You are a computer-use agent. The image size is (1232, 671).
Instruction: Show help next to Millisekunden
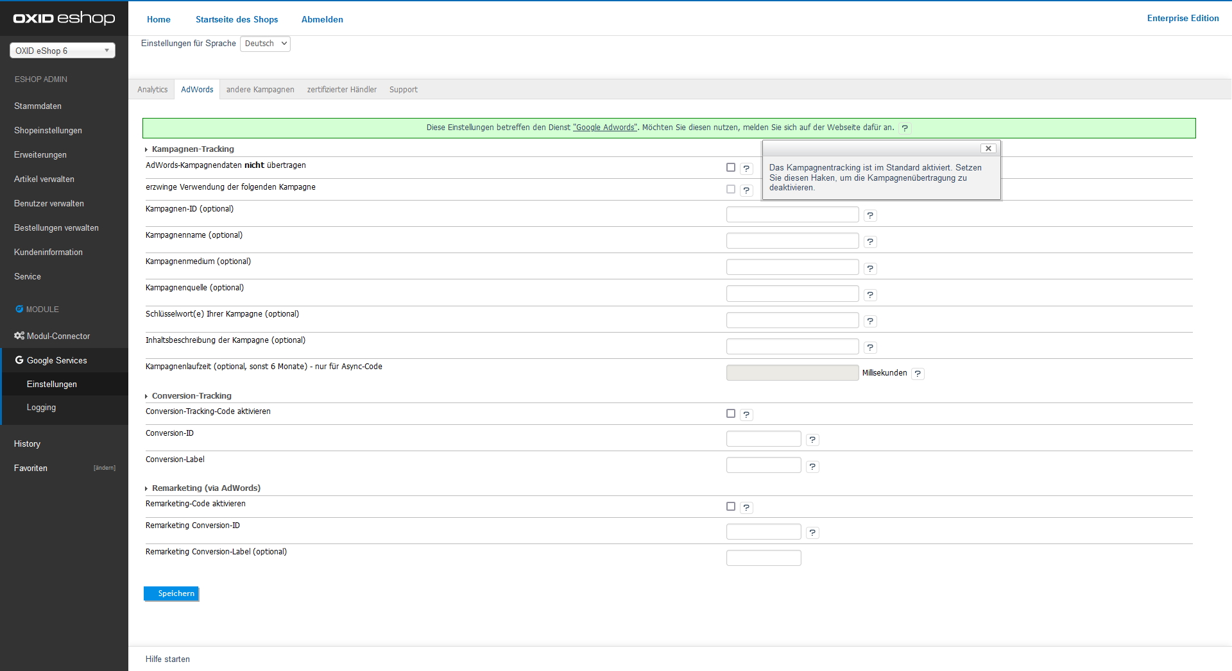[x=918, y=374]
